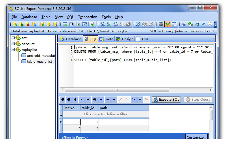The height and width of the screenshot is (144, 226).
Task: Switch to the Design tab
Action: point(125,39)
